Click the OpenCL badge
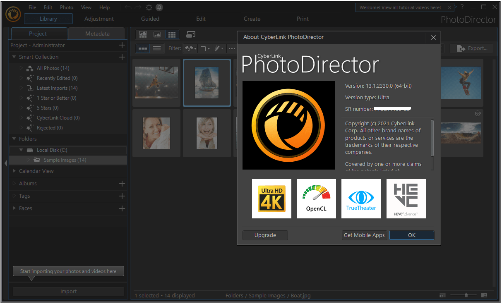The image size is (502, 304). click(x=316, y=199)
